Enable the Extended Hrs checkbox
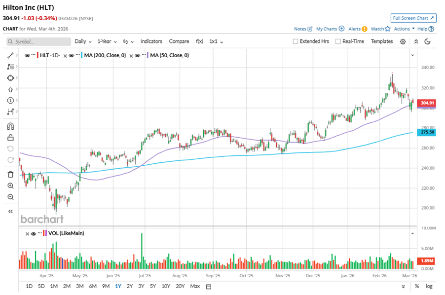 [x=296, y=42]
